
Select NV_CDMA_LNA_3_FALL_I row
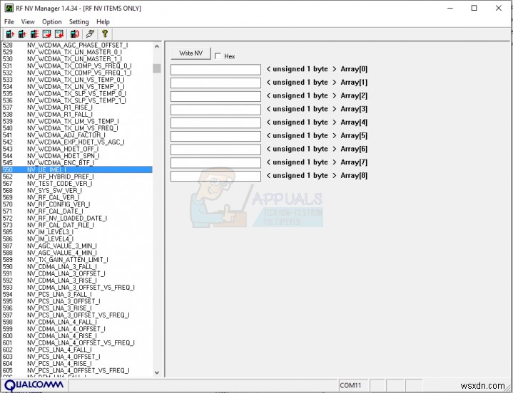pos(77,267)
